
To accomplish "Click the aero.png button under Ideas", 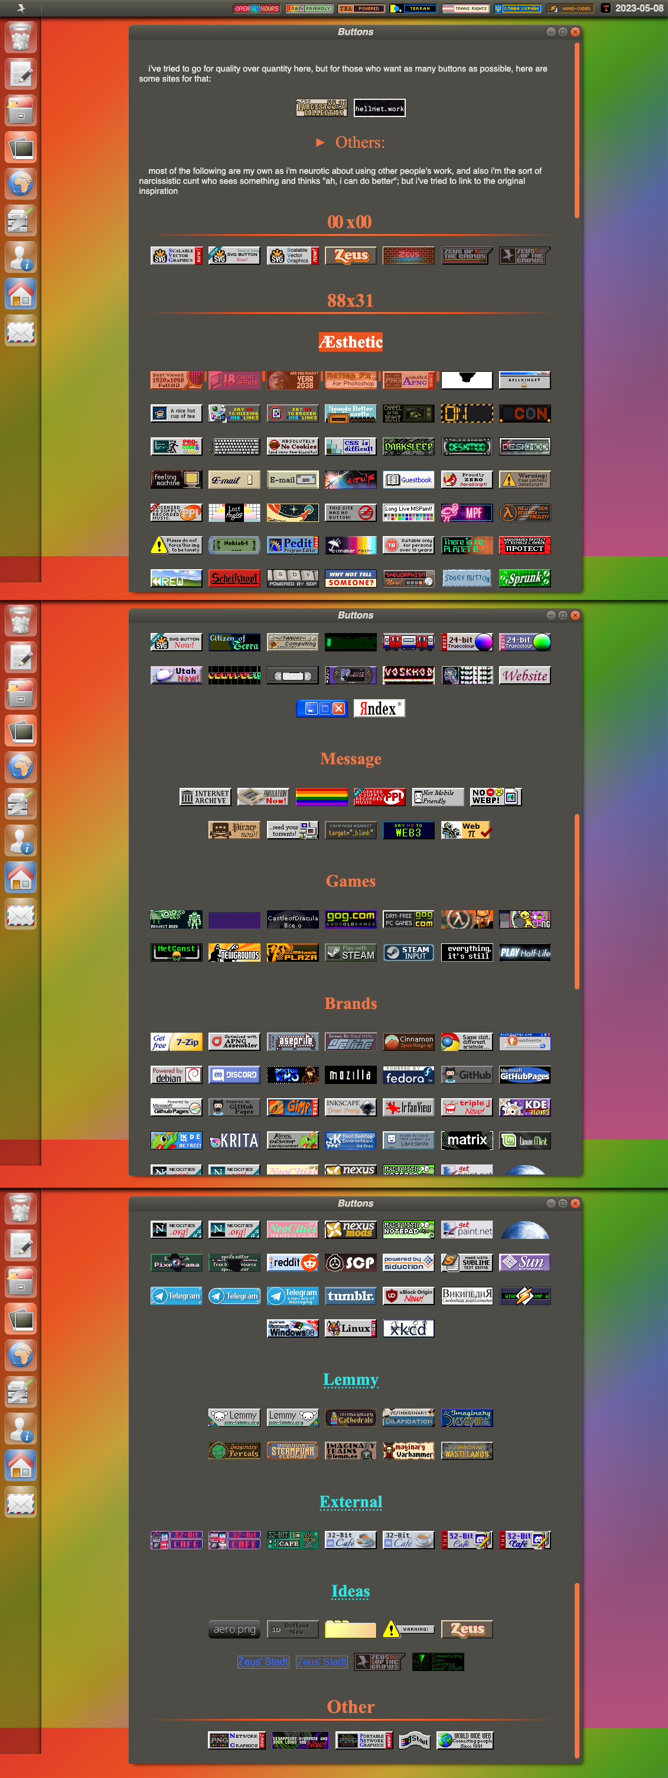I will tap(234, 1630).
